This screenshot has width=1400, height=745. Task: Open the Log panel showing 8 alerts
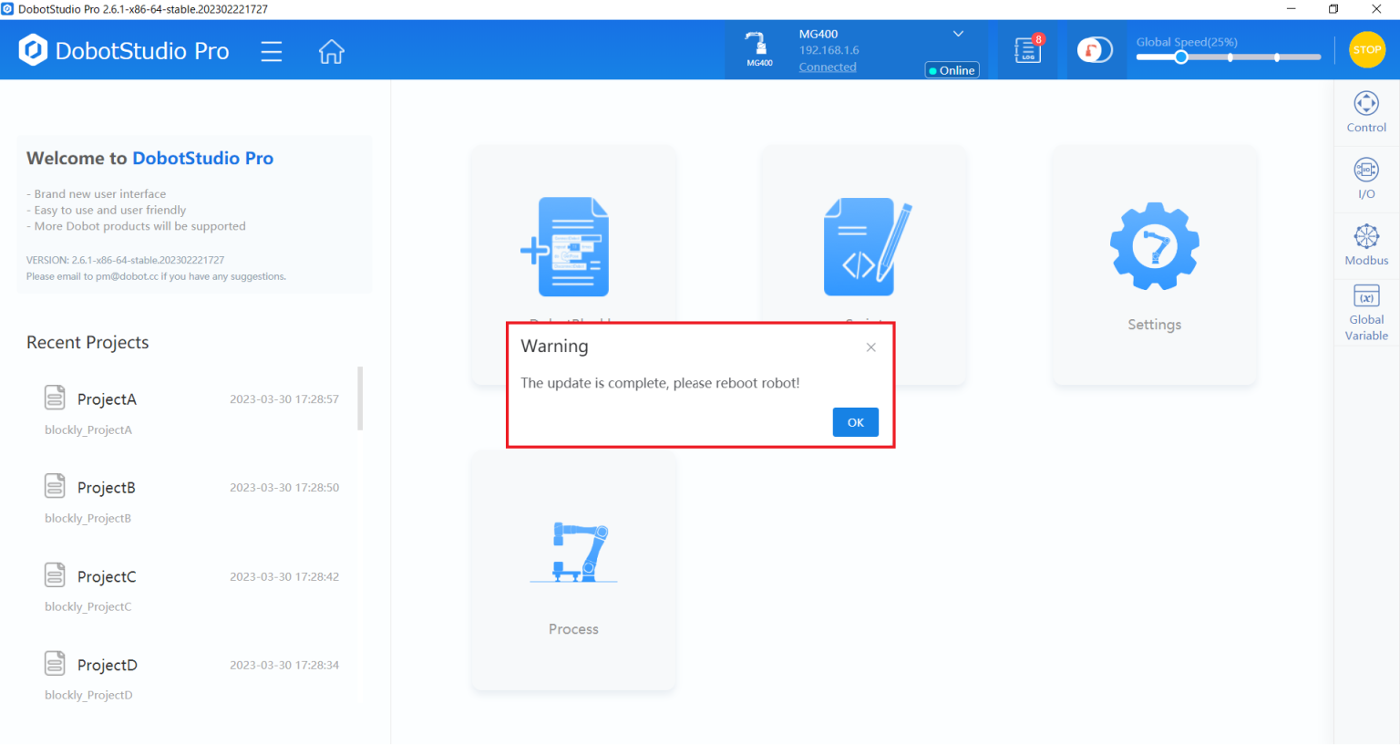[x=1027, y=50]
